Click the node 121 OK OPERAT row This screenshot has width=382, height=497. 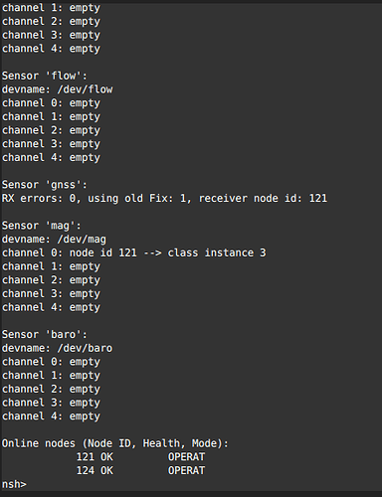140,457
